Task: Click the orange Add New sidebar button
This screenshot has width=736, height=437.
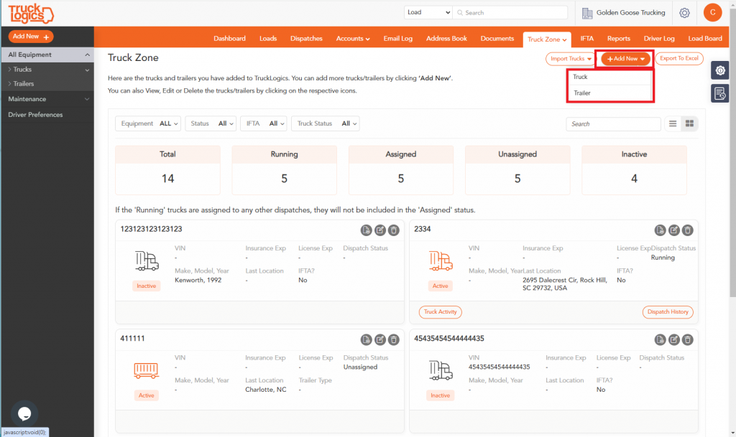Action: (30, 36)
